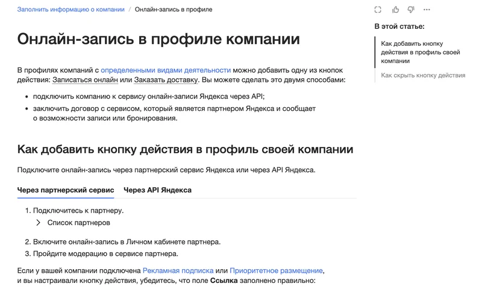Screen dimensions: 482x289
Task: Click step 'Включите онлайн-запись в Личном кабинете'
Action: 127,242
